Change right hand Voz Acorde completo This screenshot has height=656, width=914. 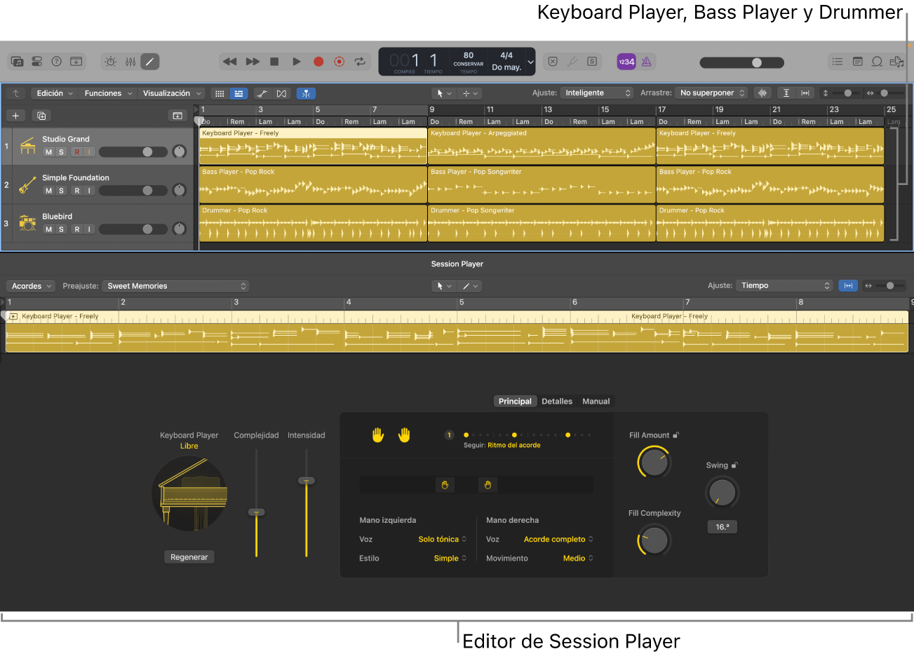pyautogui.click(x=559, y=539)
